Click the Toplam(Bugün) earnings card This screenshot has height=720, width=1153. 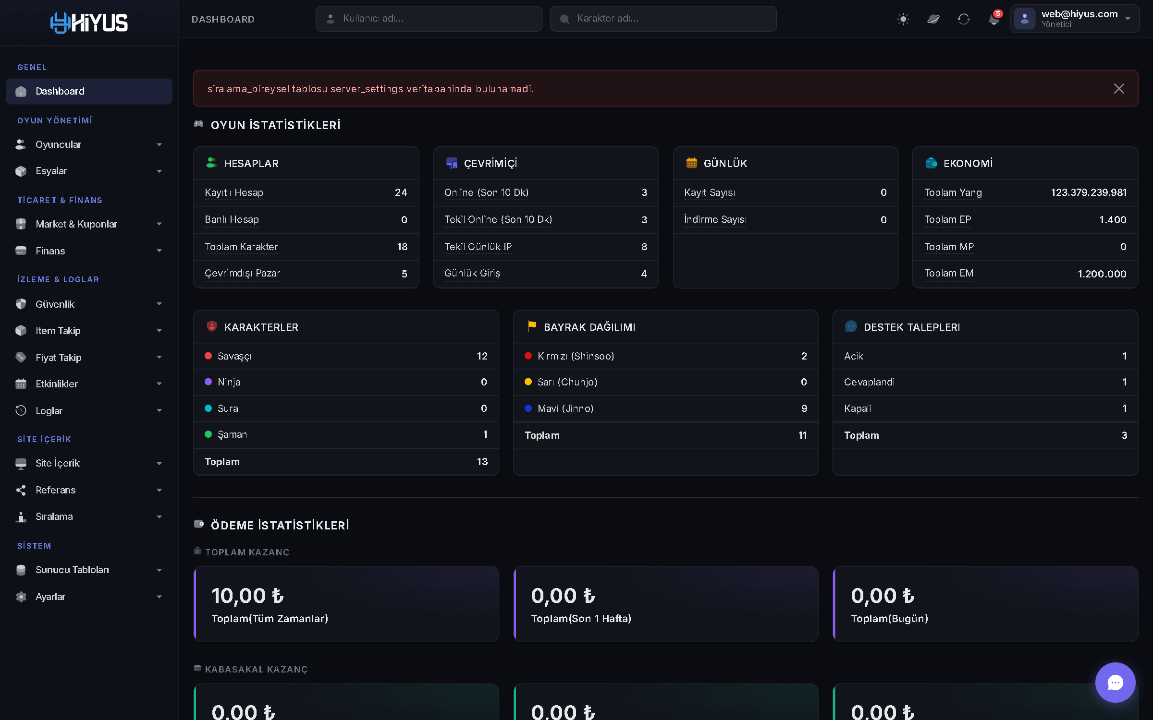coord(985,604)
